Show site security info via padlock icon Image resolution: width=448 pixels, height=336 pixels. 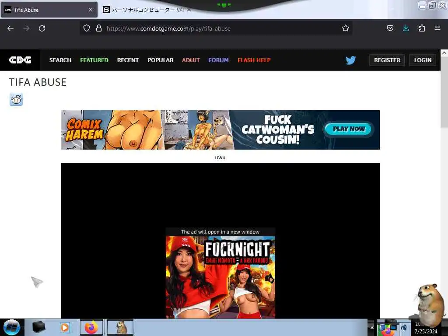pos(99,28)
